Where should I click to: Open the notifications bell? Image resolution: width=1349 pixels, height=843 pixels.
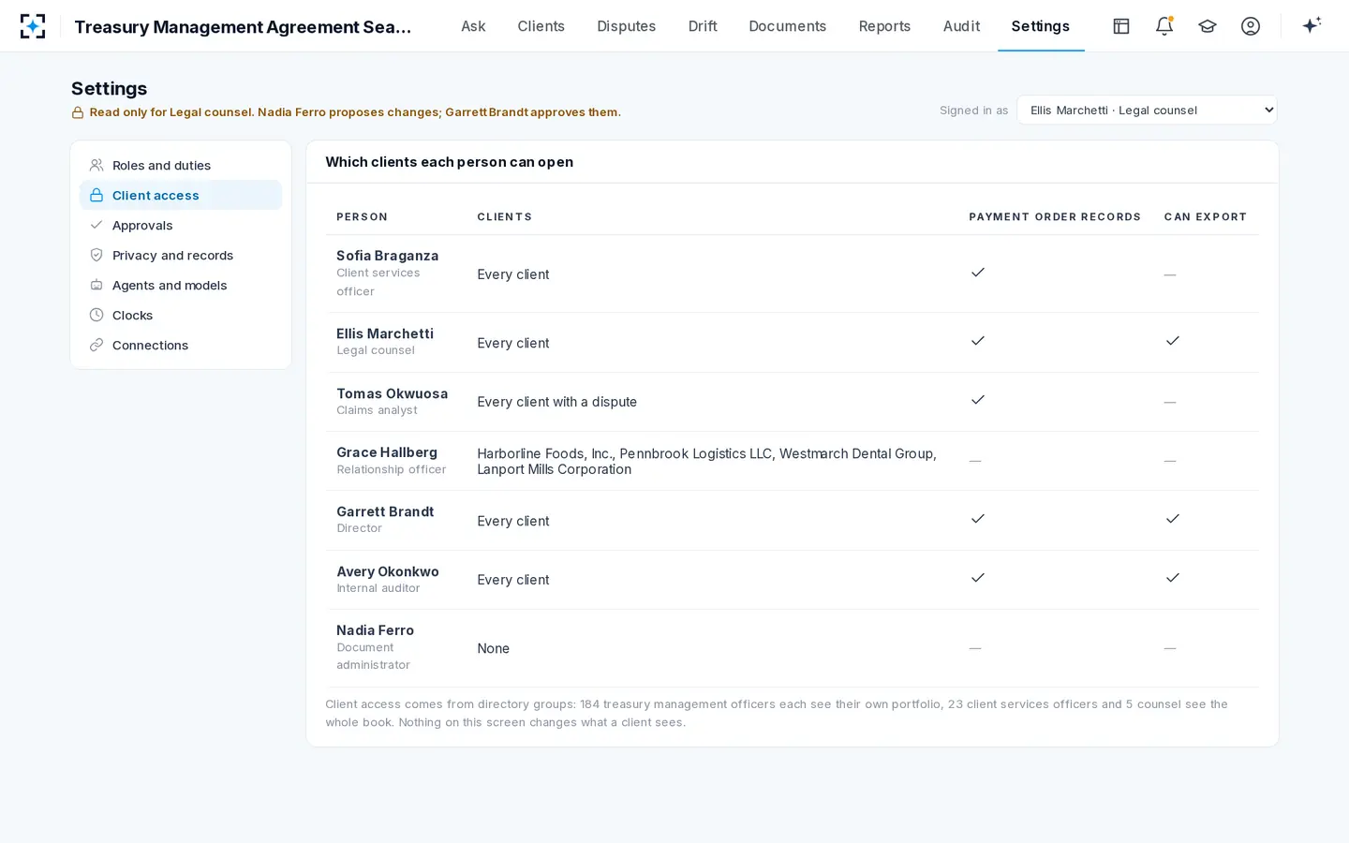pyautogui.click(x=1164, y=26)
